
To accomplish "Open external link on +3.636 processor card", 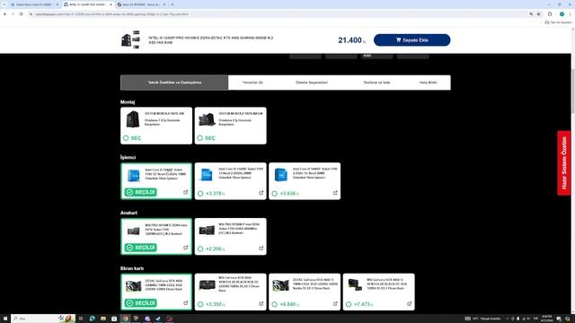I will (335, 193).
